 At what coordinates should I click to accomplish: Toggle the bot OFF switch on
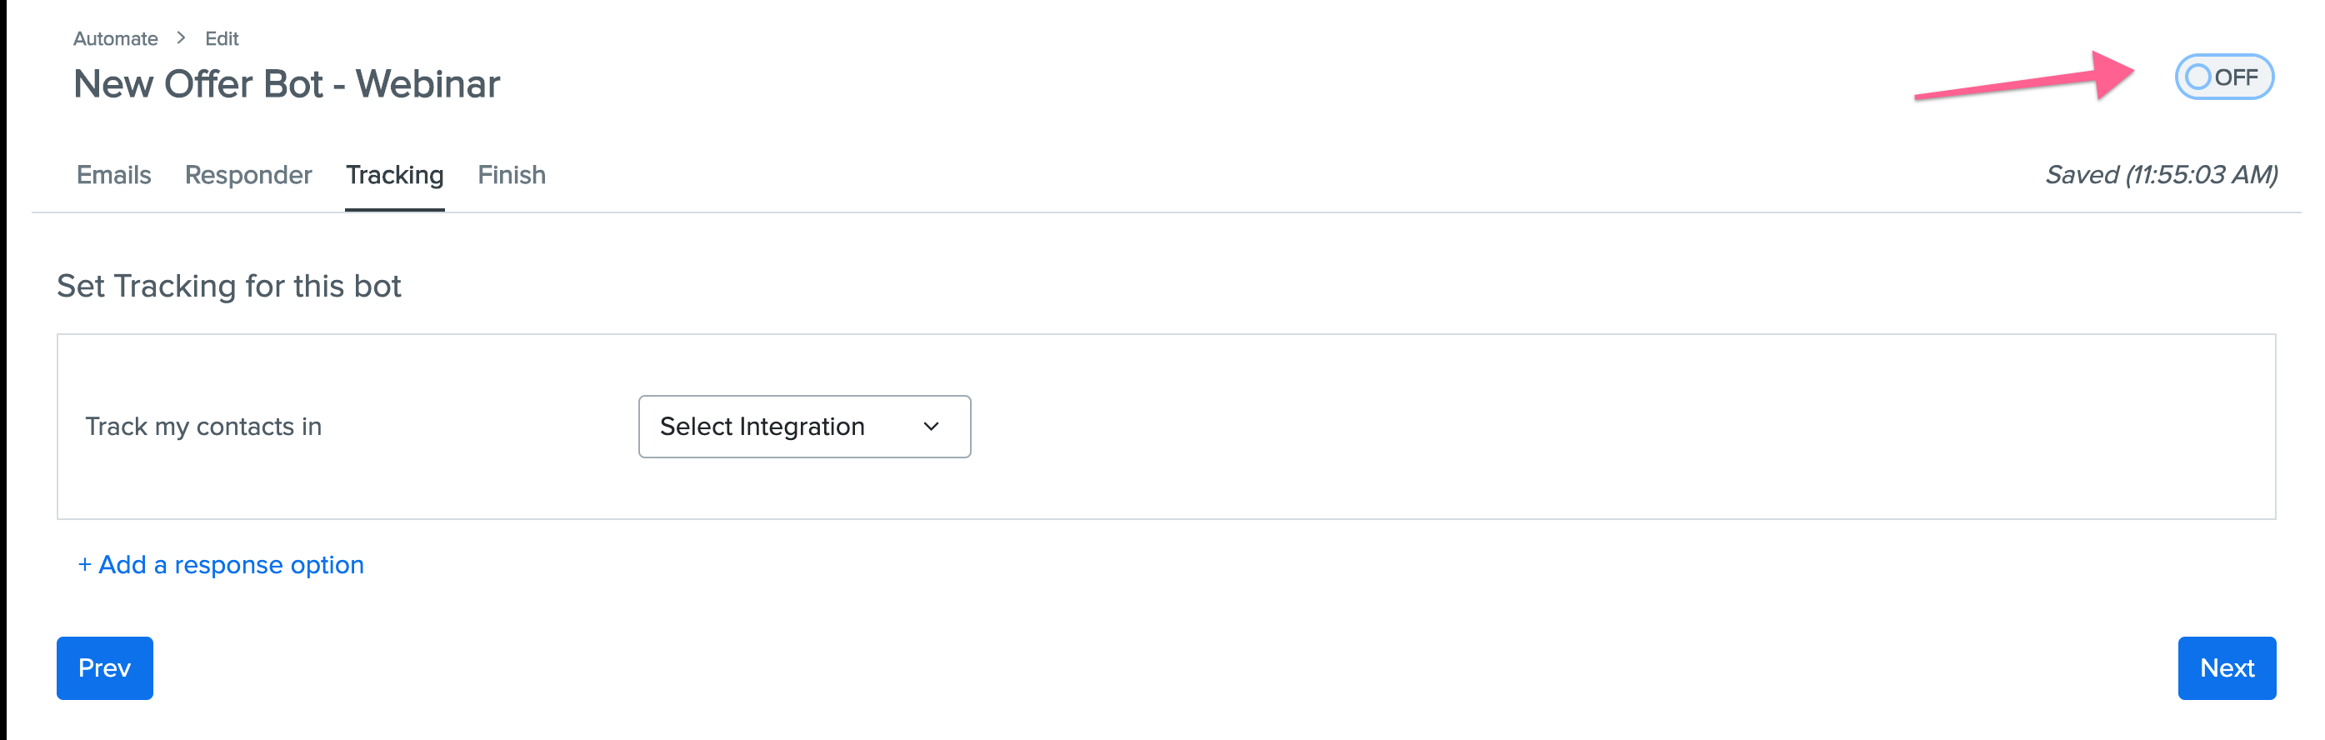[2223, 77]
